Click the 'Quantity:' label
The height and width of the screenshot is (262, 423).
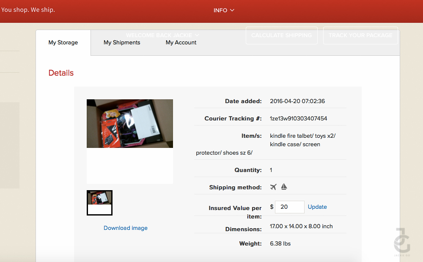click(248, 170)
